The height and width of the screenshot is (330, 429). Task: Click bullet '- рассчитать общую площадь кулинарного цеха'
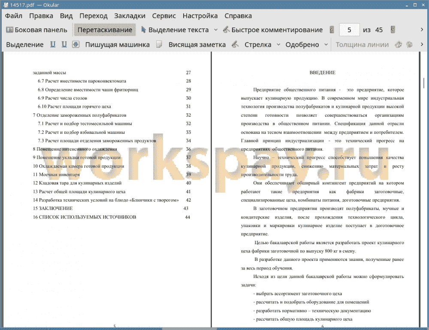pos(303,319)
